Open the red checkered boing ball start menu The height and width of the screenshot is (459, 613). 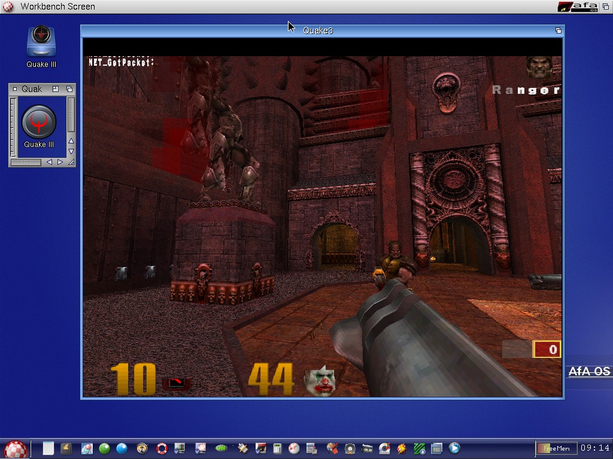[x=16, y=448]
